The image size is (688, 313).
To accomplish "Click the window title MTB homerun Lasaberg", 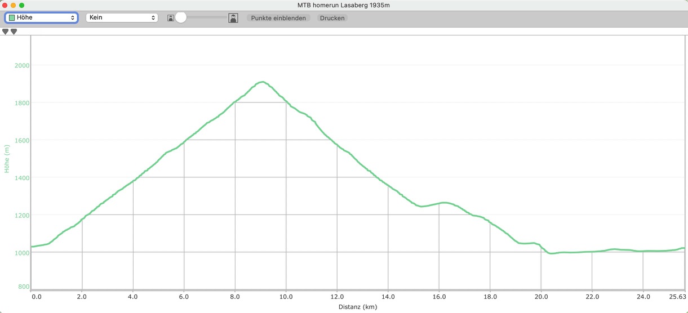I will coord(344,5).
